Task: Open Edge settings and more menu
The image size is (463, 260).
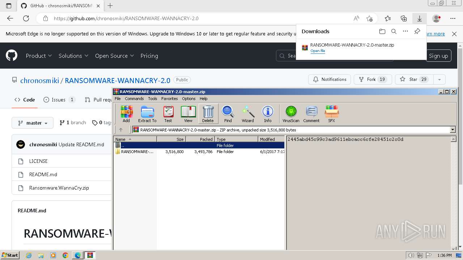Action: (453, 18)
